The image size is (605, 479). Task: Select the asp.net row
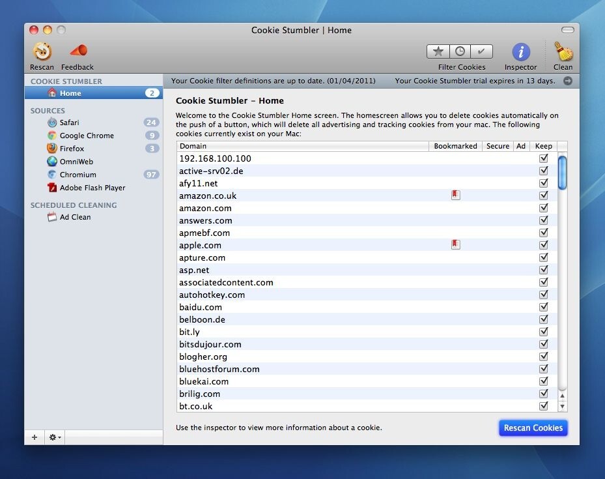point(367,270)
